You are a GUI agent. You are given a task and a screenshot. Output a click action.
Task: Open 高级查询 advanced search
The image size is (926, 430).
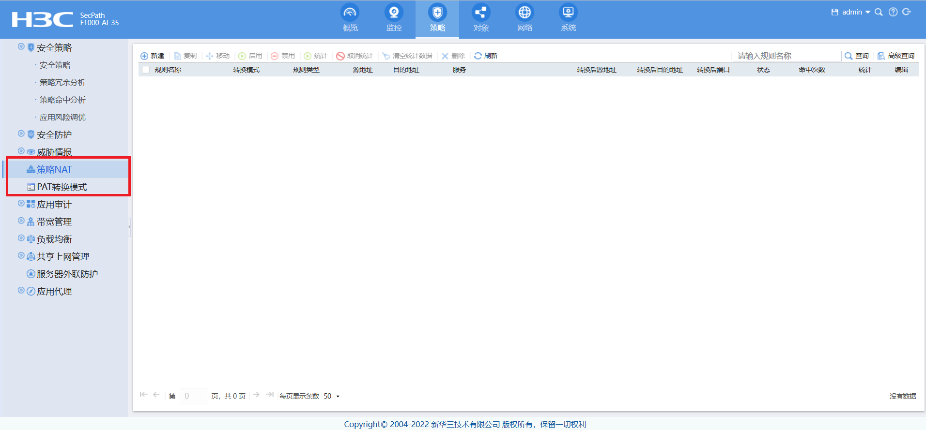click(x=896, y=56)
